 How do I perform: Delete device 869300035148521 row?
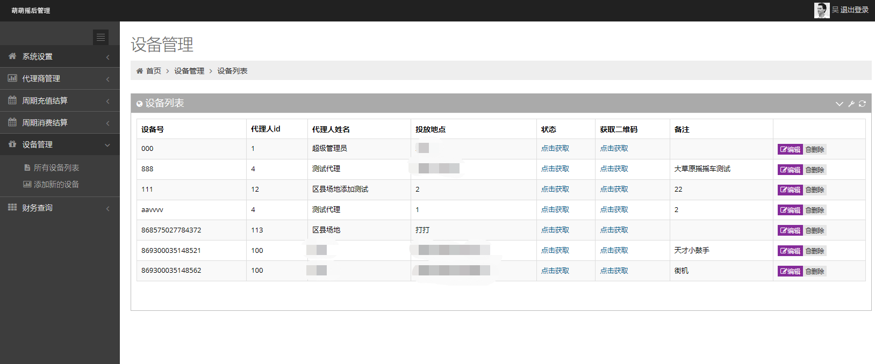pyautogui.click(x=815, y=251)
